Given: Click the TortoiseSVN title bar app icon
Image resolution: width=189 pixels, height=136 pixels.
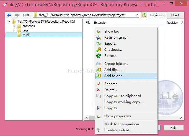Looking at the screenshot, I should pyautogui.click(x=5, y=5).
